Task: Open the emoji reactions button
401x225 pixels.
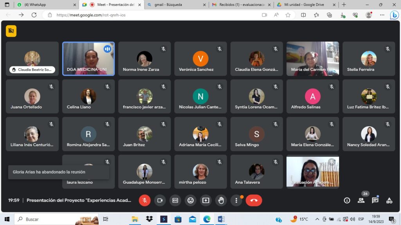Action: click(x=190, y=200)
